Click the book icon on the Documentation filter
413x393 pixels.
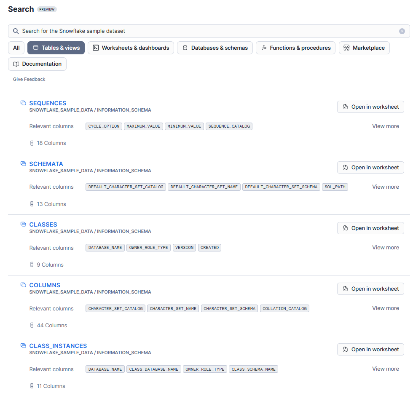[x=16, y=64]
